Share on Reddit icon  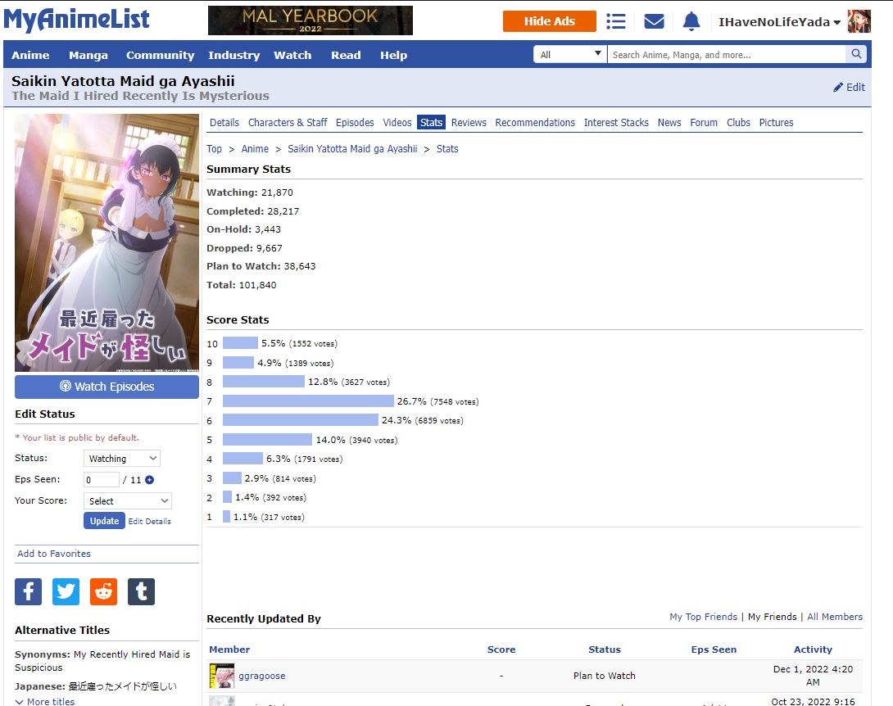tap(103, 591)
